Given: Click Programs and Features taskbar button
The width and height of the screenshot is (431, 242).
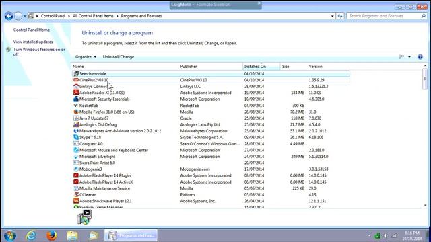Looking at the screenshot, I should (x=131, y=235).
